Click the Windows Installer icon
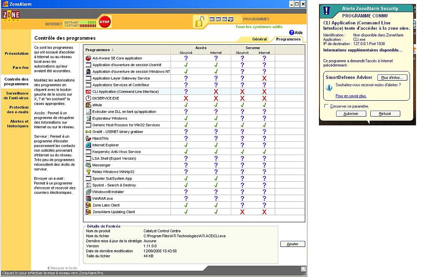The image size is (427, 277). click(x=88, y=192)
